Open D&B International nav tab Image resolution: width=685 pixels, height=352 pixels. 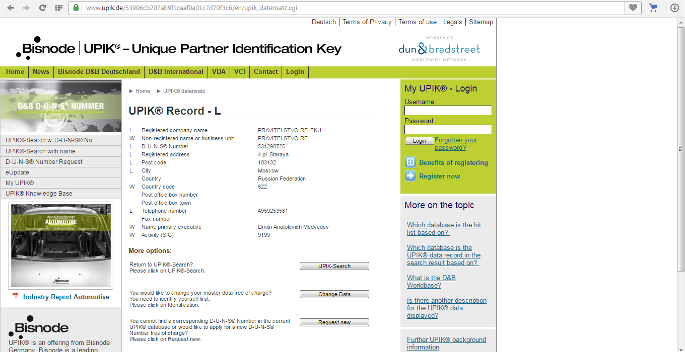pyautogui.click(x=176, y=71)
